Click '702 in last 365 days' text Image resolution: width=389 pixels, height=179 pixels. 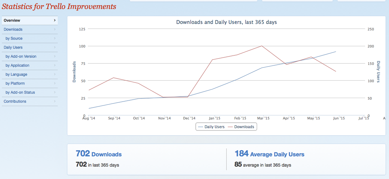tap(97, 165)
